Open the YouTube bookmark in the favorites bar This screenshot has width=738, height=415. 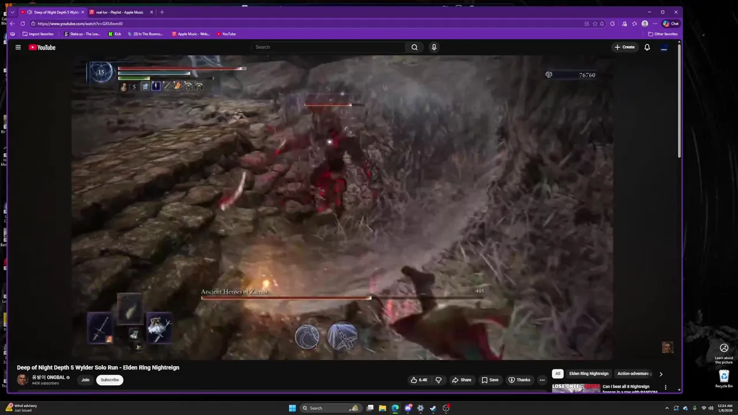pyautogui.click(x=226, y=34)
